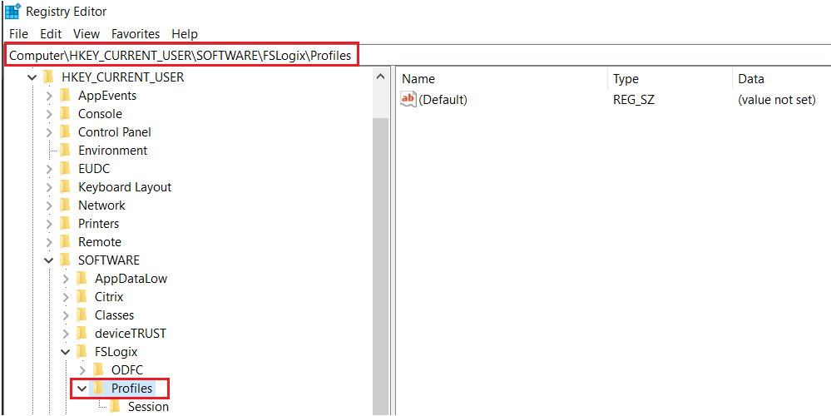Select the Console key label

click(x=100, y=114)
